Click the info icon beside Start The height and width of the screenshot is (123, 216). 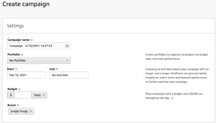pyautogui.click(x=16, y=69)
